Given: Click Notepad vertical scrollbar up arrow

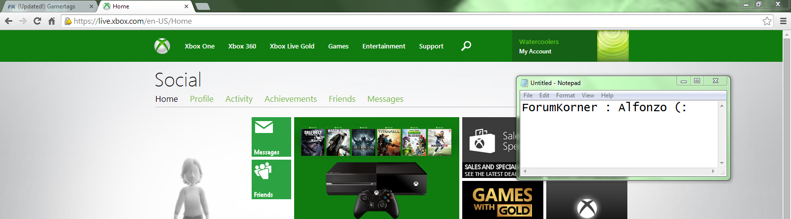Looking at the screenshot, I should click(x=722, y=105).
